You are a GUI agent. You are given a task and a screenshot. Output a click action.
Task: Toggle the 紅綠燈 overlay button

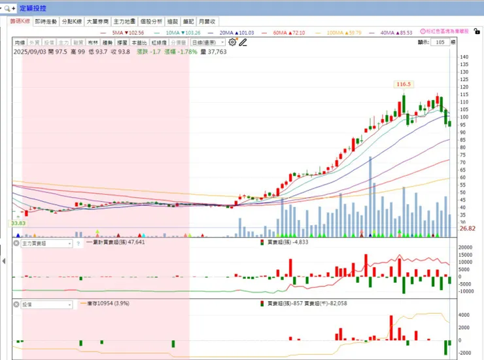[x=159, y=43]
